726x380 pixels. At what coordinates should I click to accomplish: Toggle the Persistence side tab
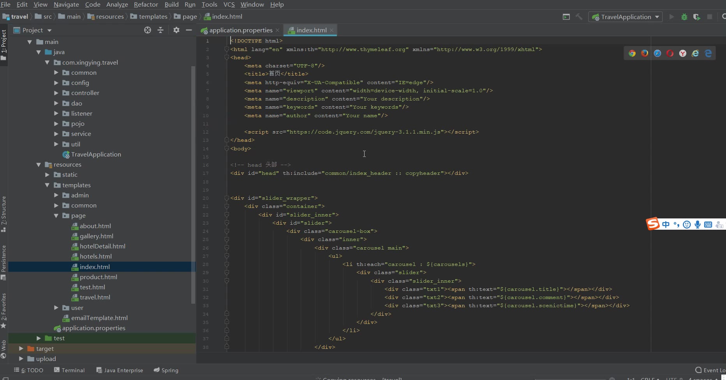click(4, 262)
